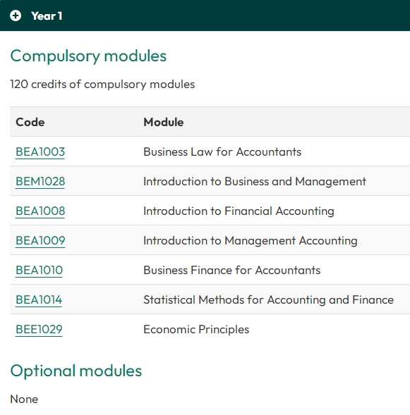The image size is (410, 415).
Task: Open module code BEA1009 link
Action: (40, 241)
